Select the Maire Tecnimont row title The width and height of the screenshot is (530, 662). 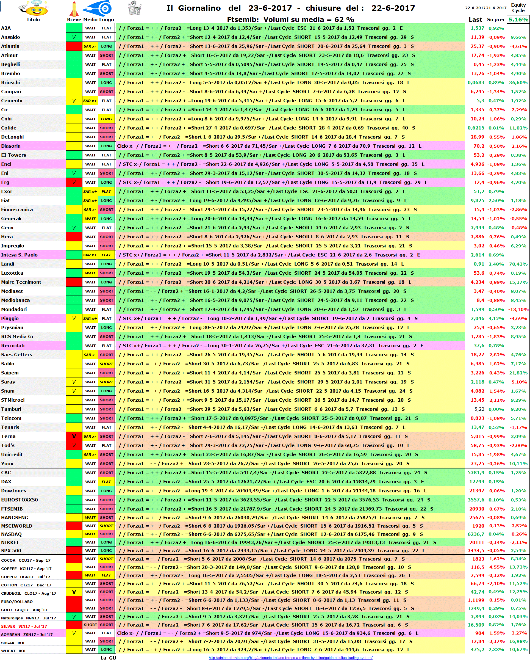pyautogui.click(x=21, y=282)
